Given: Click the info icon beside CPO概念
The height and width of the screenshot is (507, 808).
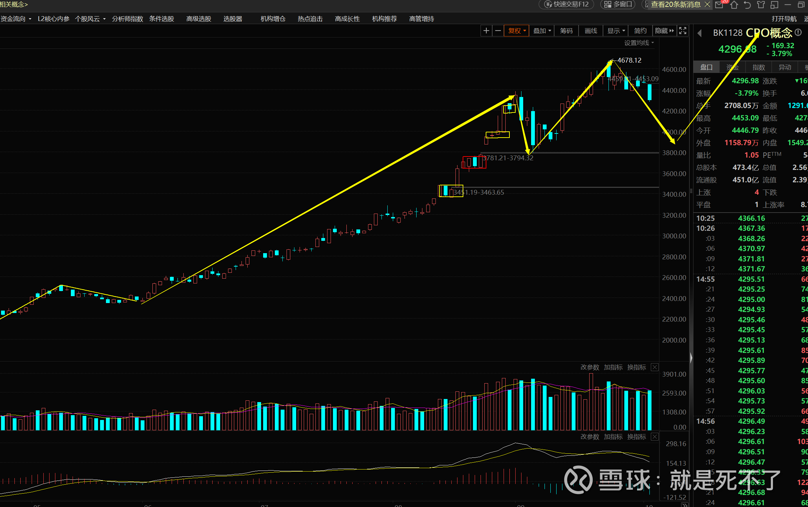Looking at the screenshot, I should click(x=798, y=32).
